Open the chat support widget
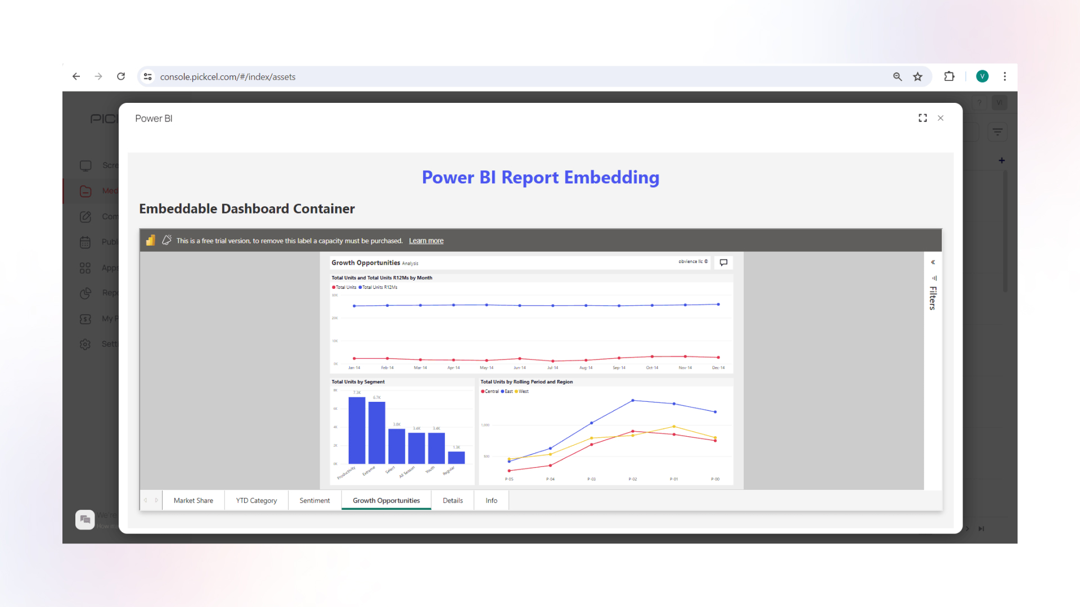Image resolution: width=1080 pixels, height=607 pixels. (85, 519)
